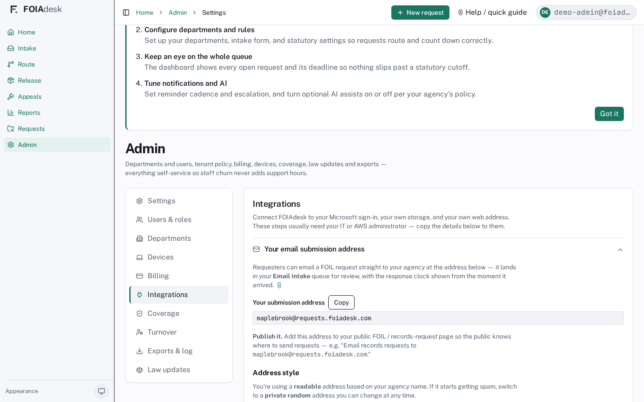Image resolution: width=644 pixels, height=402 pixels.
Task: Click the Admin breadcrumb link
Action: click(178, 13)
